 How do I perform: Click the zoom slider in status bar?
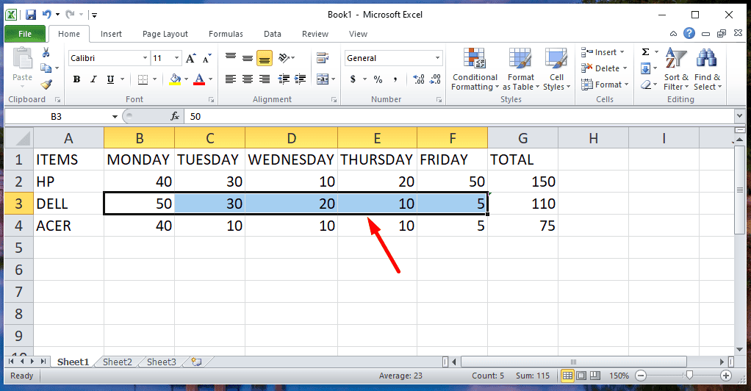click(689, 376)
